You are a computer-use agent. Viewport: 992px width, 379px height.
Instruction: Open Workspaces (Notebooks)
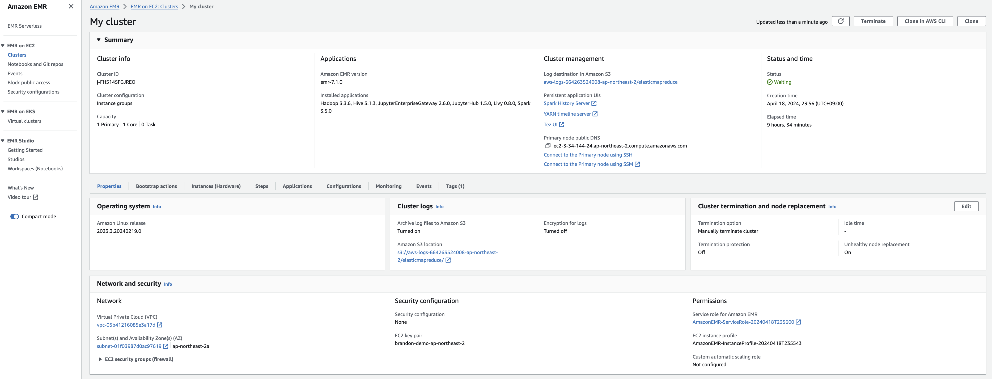35,168
